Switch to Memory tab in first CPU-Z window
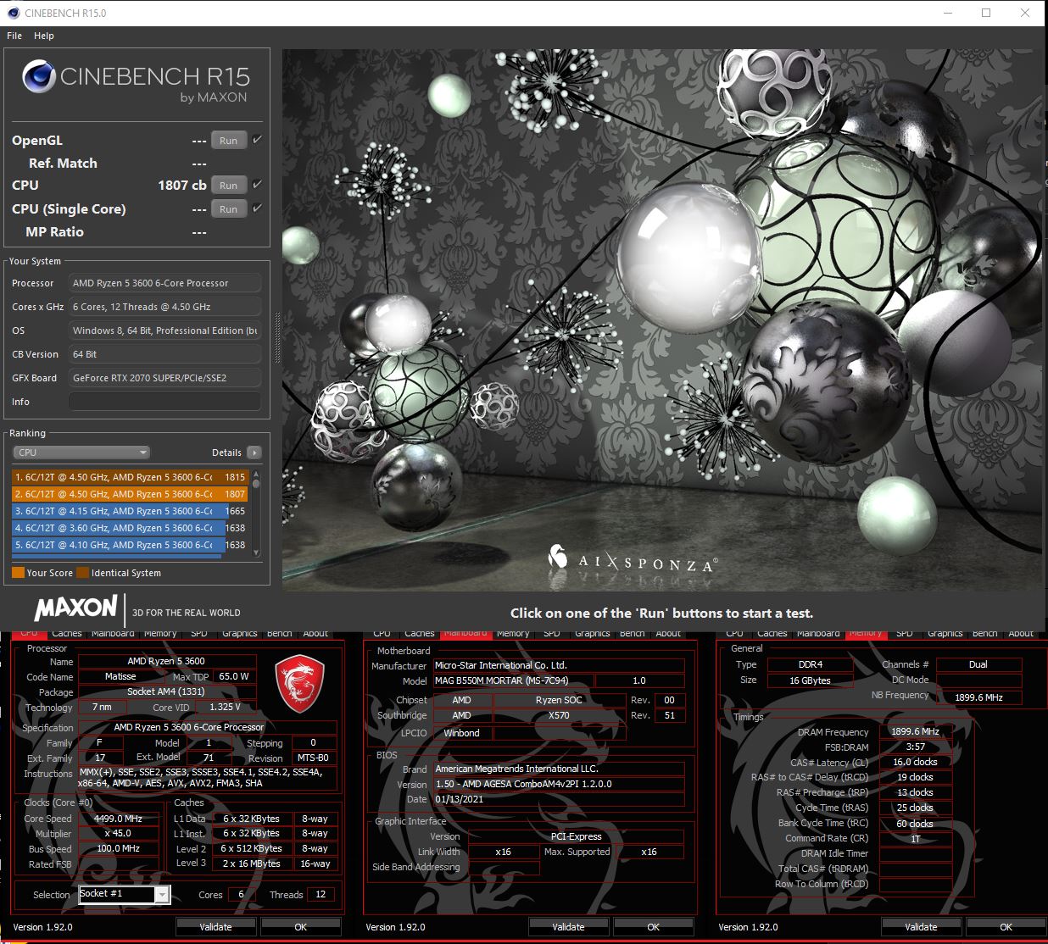Image resolution: width=1048 pixels, height=944 pixels. pos(159,634)
